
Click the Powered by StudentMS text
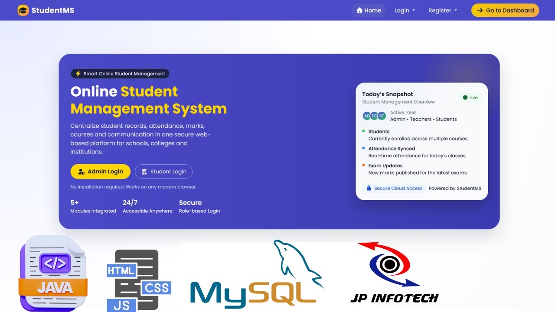[x=455, y=188]
